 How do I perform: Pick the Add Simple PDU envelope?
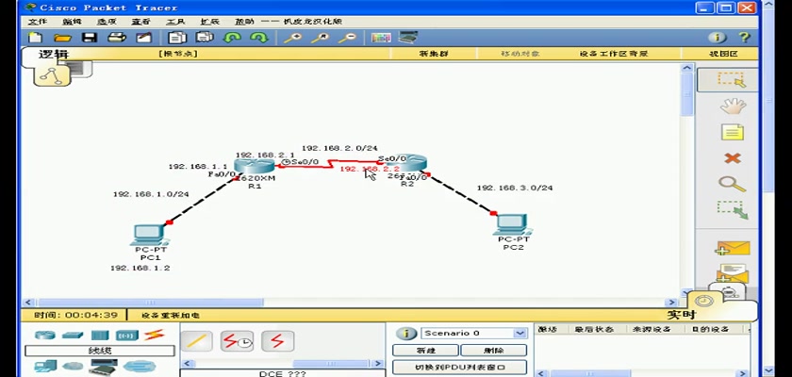pos(732,250)
